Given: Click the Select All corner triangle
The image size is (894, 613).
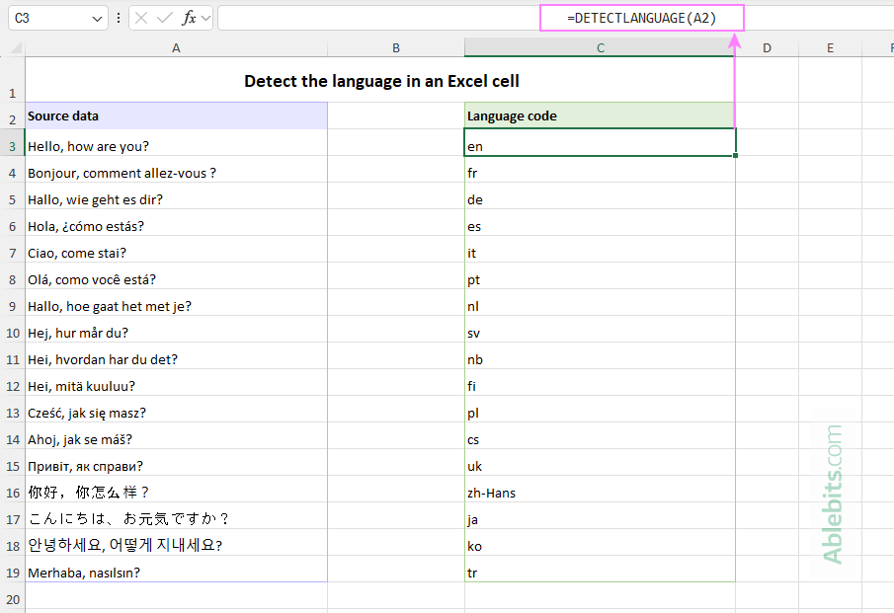Looking at the screenshot, I should 16,47.
